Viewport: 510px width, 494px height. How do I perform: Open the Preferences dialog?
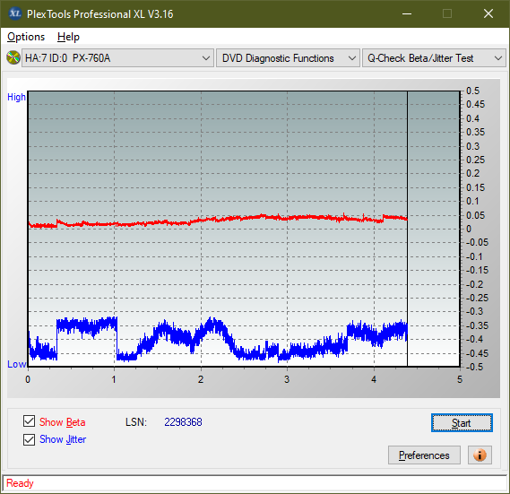(x=424, y=455)
